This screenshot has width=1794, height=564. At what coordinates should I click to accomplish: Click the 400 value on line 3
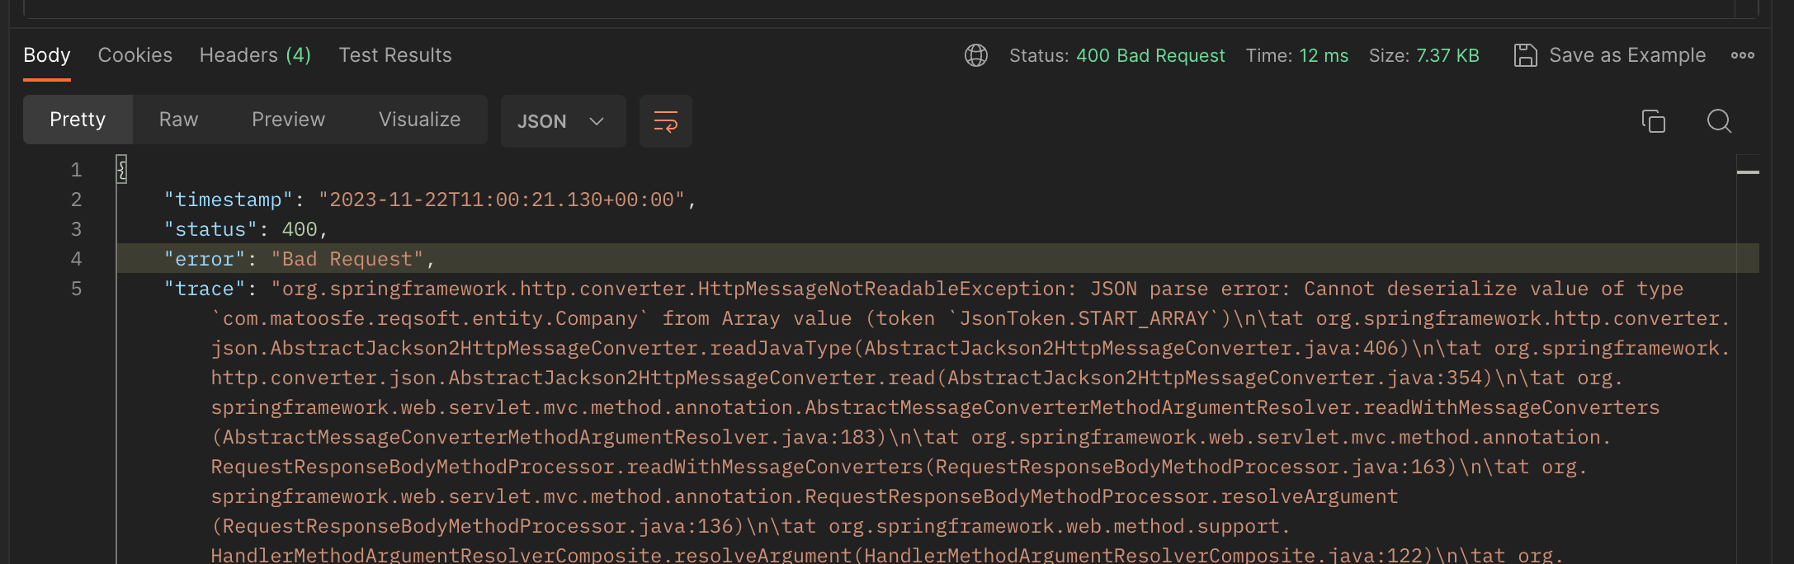click(300, 229)
